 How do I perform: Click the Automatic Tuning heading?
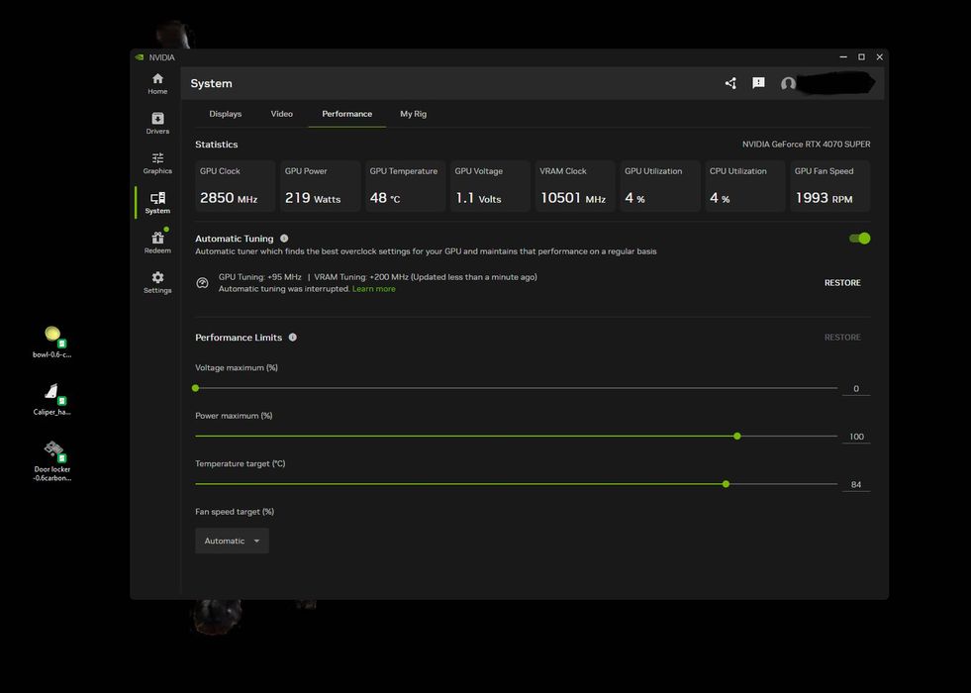click(x=234, y=239)
